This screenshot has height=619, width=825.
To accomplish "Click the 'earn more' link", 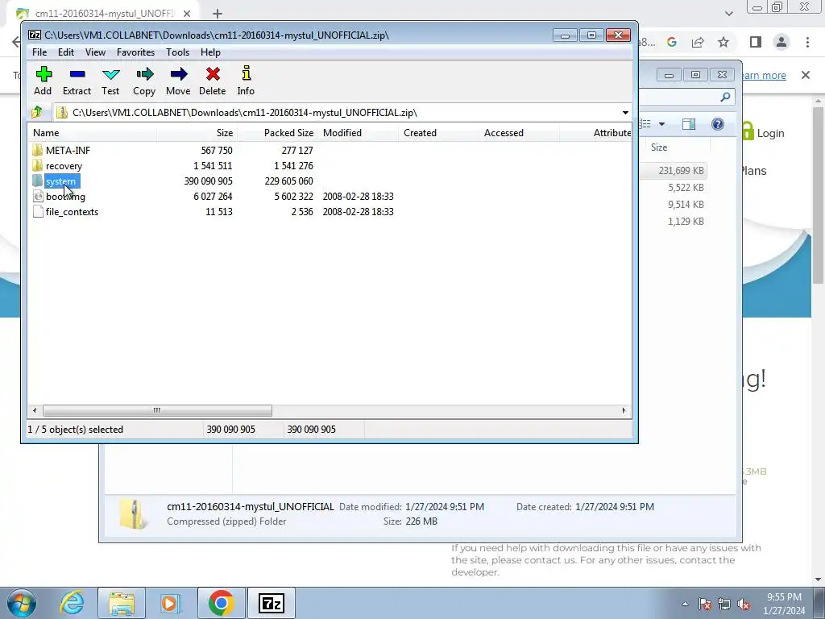I will (763, 75).
